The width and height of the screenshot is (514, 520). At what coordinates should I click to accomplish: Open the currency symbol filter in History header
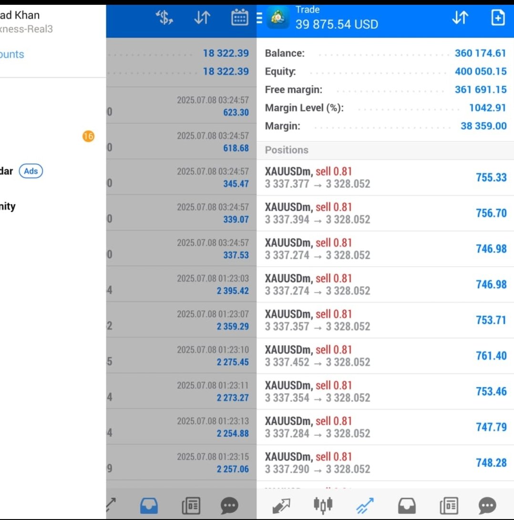pos(164,18)
